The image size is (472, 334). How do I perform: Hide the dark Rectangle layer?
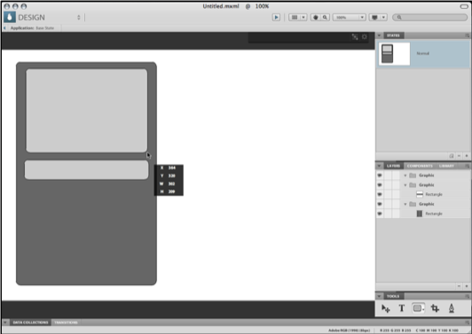[x=380, y=214]
